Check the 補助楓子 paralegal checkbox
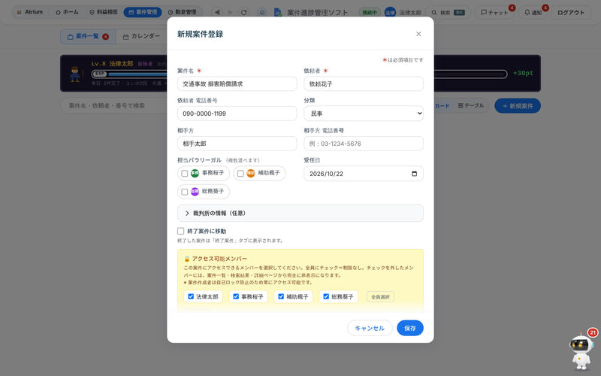601x376 pixels. click(240, 174)
